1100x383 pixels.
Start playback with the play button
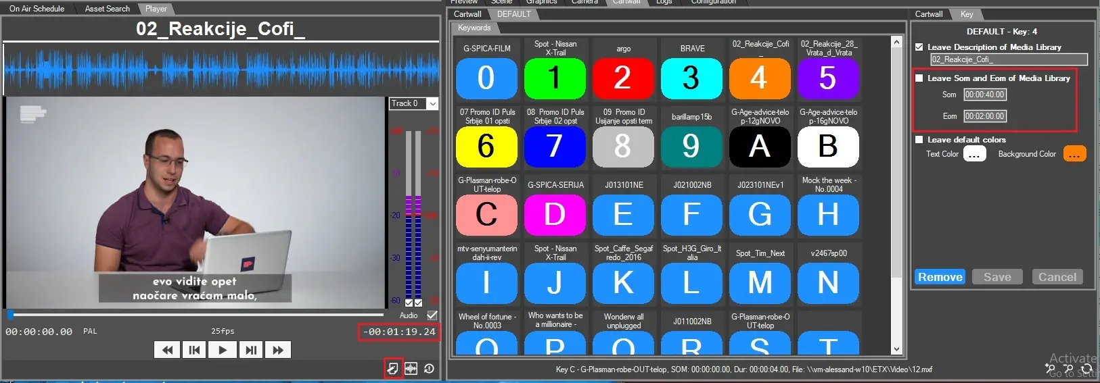(x=223, y=350)
